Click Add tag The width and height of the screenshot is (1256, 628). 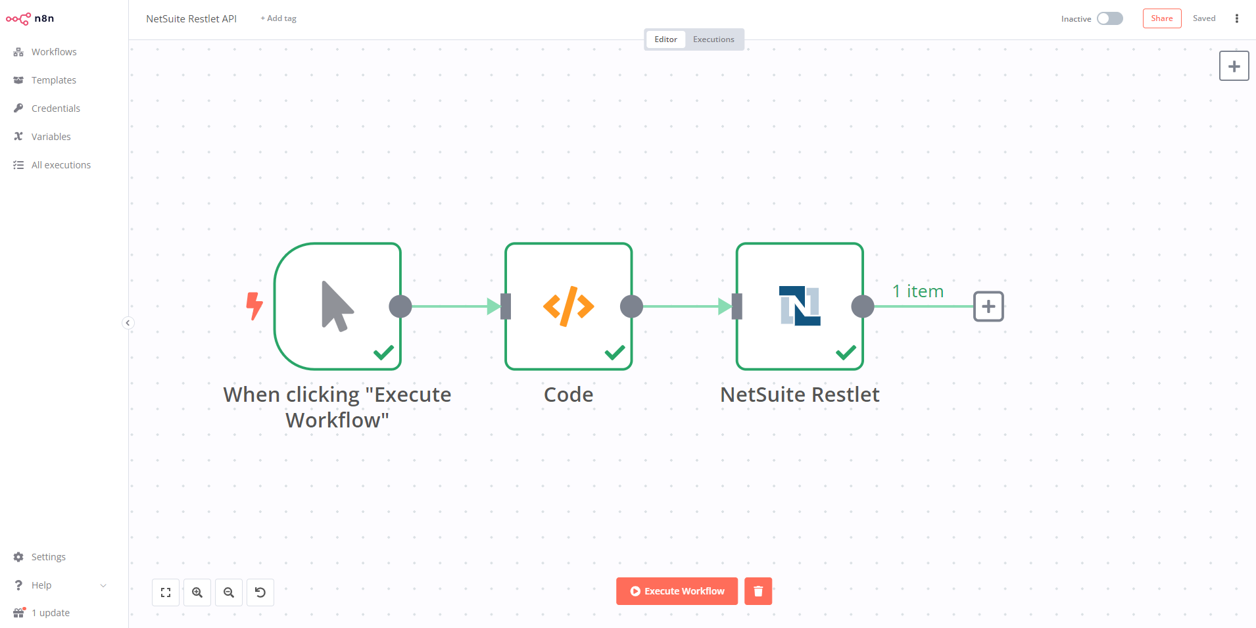pyautogui.click(x=278, y=18)
